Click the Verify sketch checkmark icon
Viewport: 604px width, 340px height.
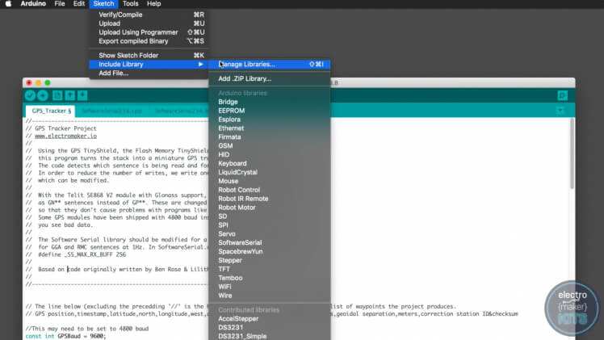[30, 95]
